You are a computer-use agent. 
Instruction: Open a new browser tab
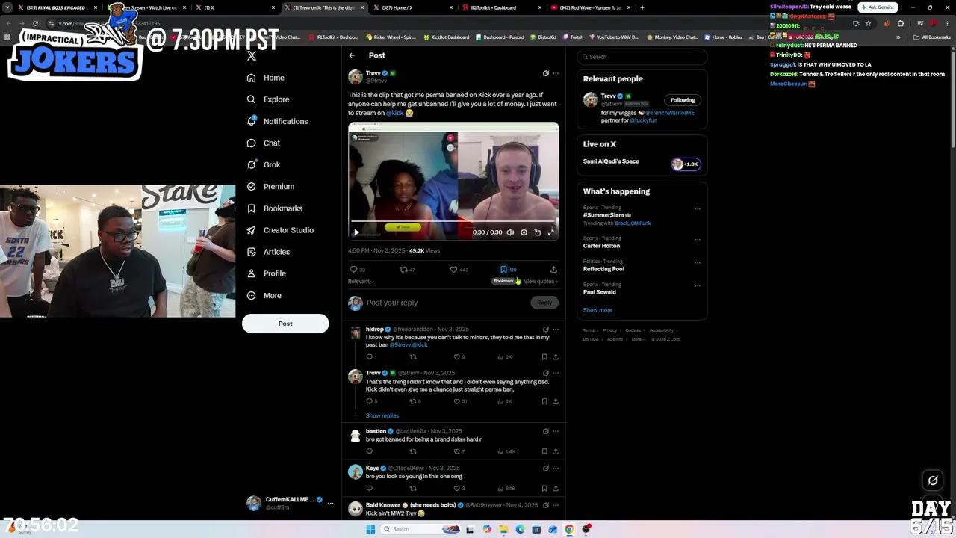(x=642, y=7)
